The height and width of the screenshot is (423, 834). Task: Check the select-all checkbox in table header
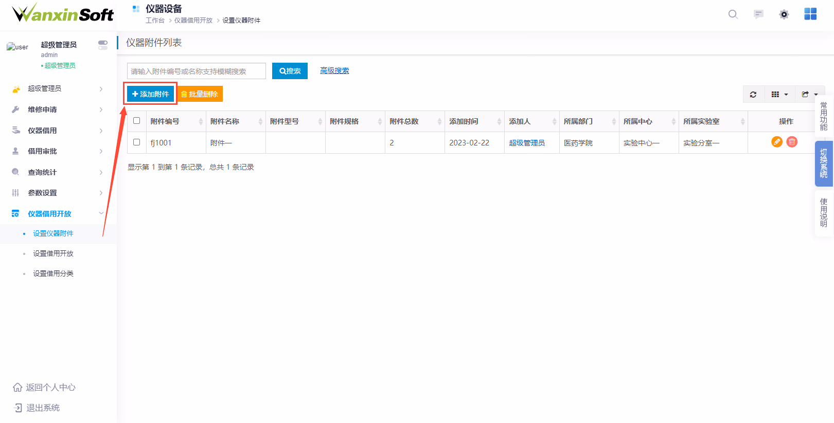pos(136,121)
